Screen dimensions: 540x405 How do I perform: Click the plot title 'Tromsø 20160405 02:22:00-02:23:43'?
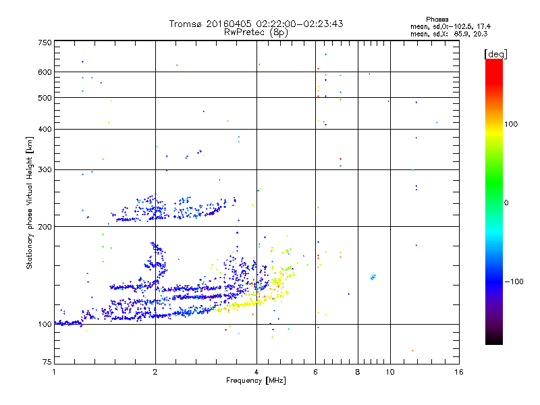point(256,24)
